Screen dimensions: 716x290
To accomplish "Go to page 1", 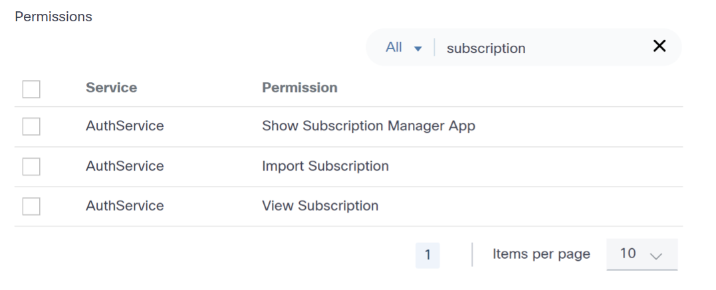I will click(x=427, y=255).
